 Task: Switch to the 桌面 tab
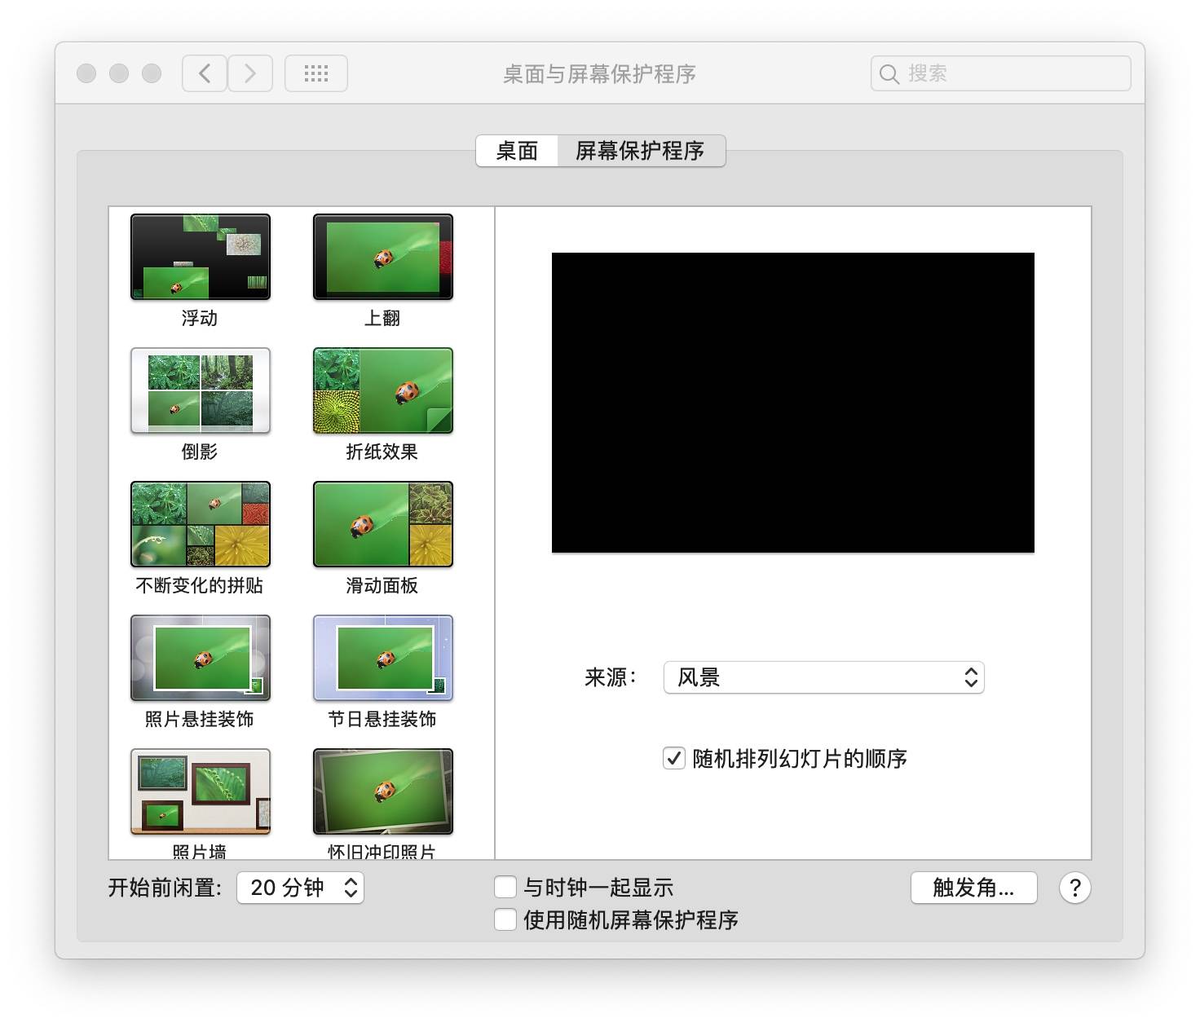click(518, 151)
